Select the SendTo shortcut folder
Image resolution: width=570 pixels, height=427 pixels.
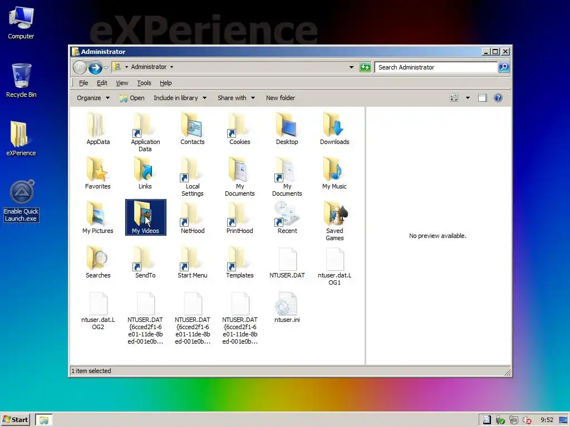[145, 262]
